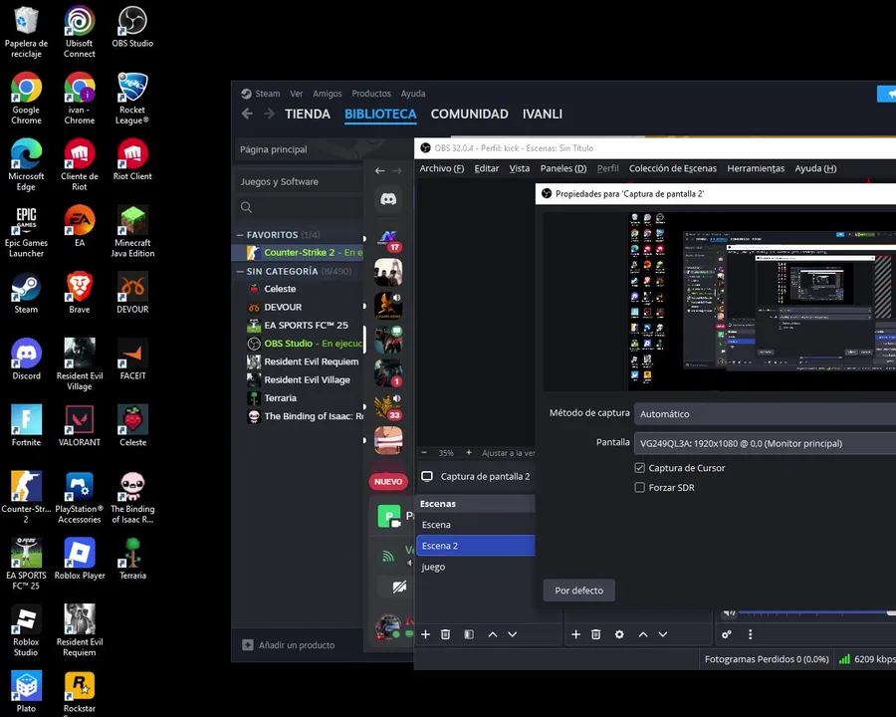Open Discord home button in sidebar

coord(388,199)
